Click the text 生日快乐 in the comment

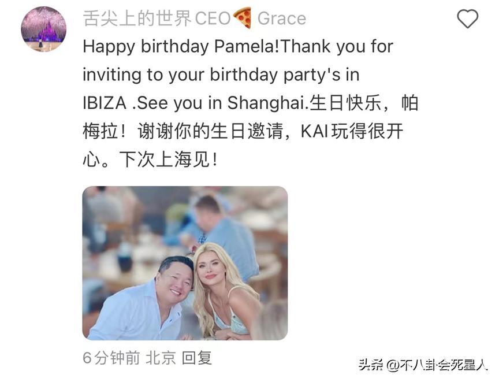345,103
